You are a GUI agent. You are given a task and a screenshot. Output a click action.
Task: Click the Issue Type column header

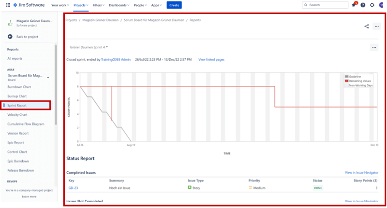pyautogui.click(x=195, y=180)
